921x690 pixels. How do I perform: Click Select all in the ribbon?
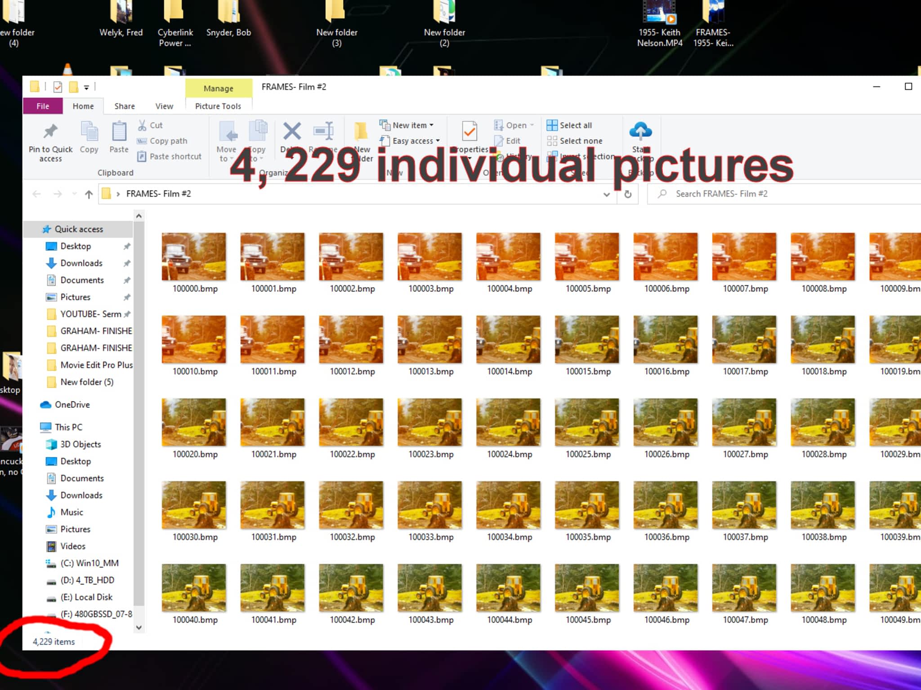(x=569, y=125)
